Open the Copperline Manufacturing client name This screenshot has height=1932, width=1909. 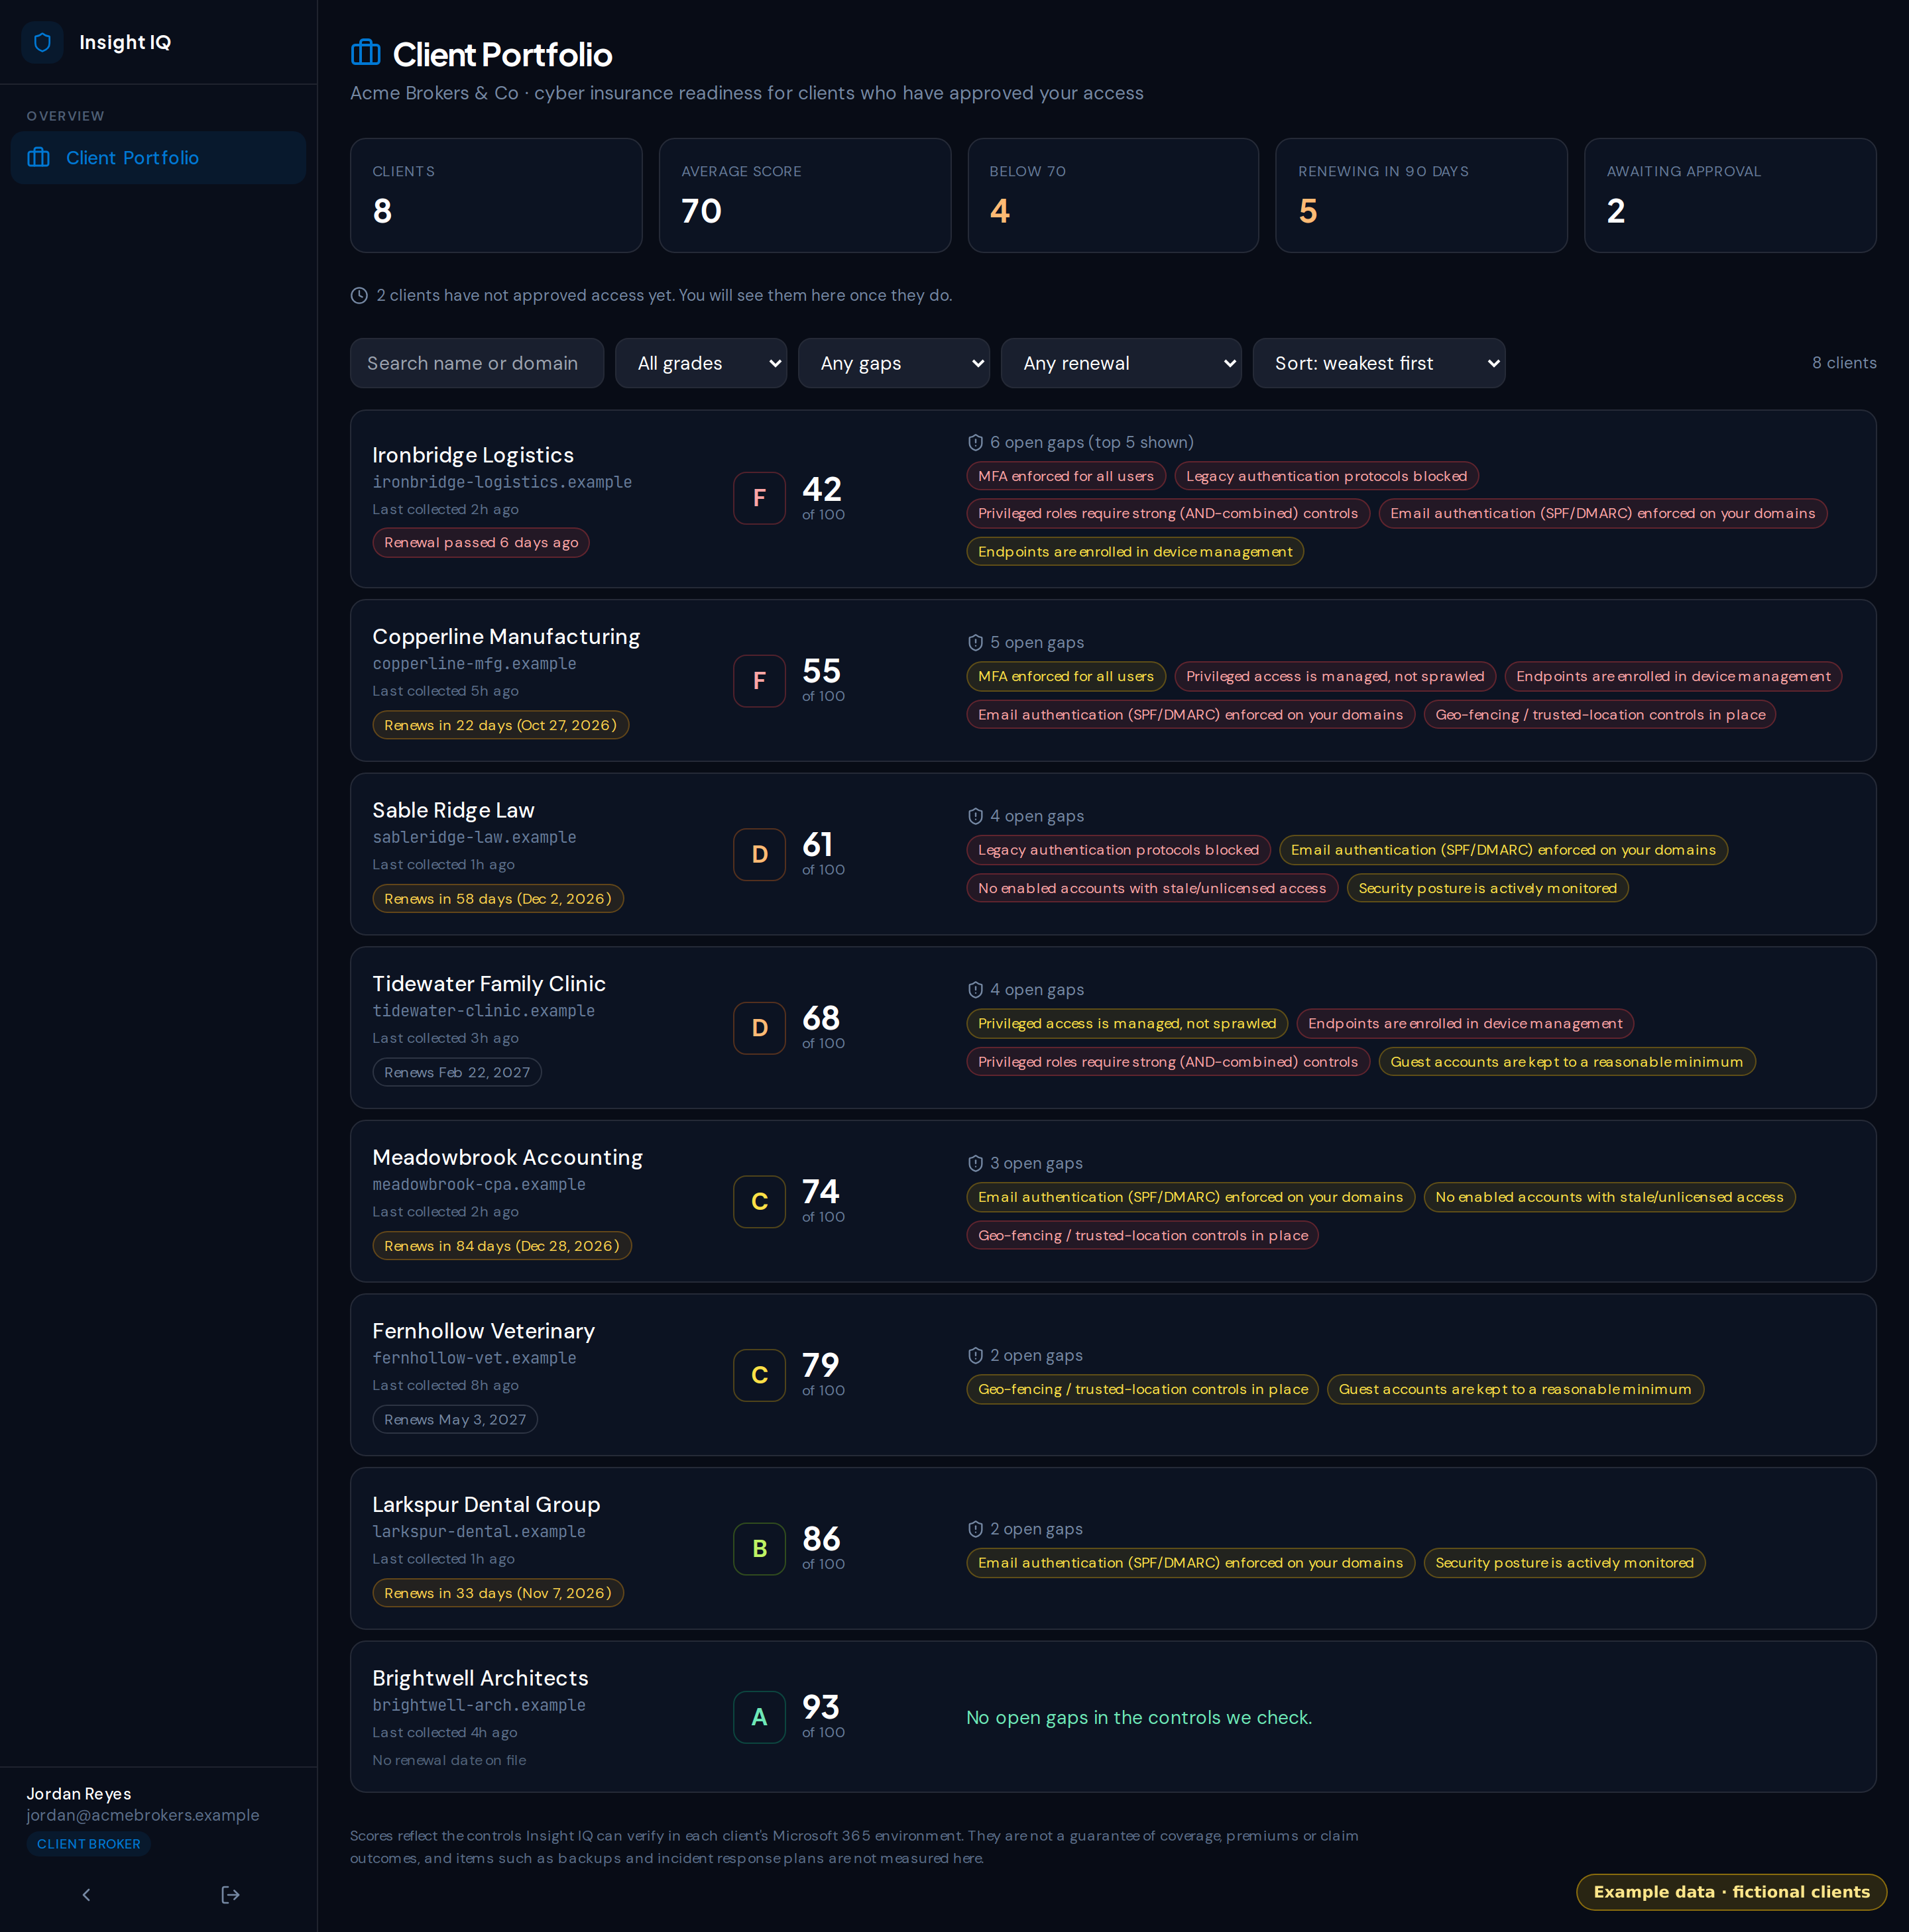pyautogui.click(x=506, y=637)
